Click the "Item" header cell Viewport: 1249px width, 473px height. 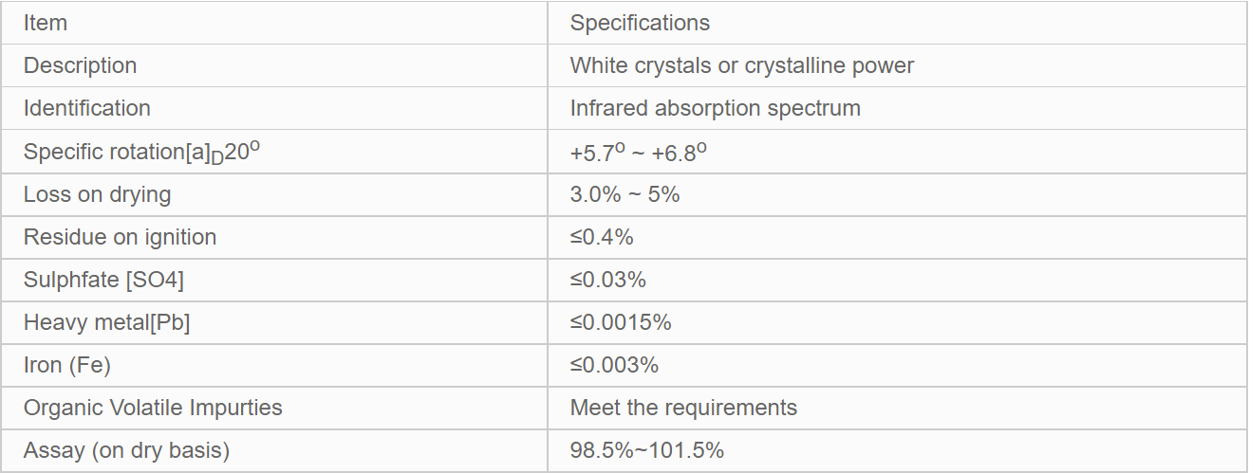tap(46, 23)
